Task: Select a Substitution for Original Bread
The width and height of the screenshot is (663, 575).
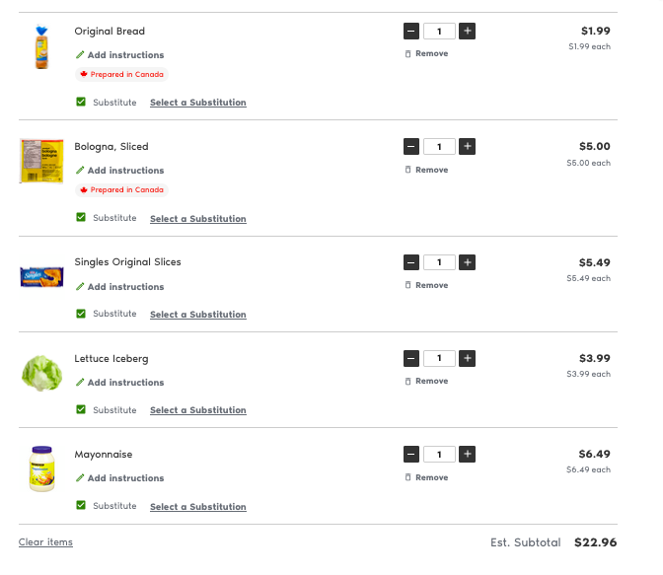Action: pyautogui.click(x=198, y=103)
